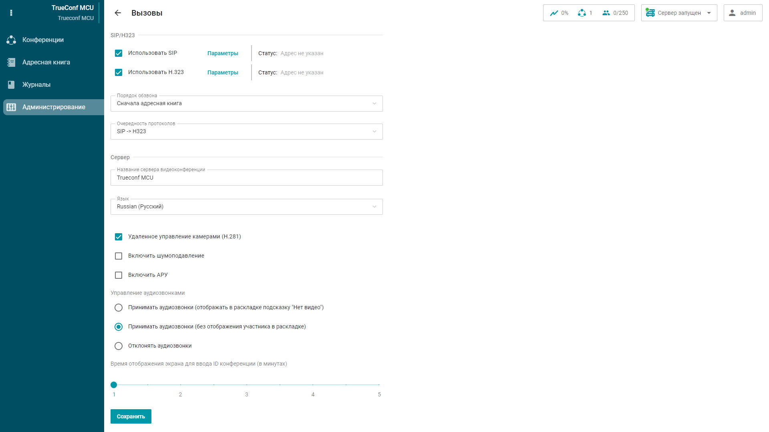The image size is (769, 432).
Task: Click the active conferences count icon
Action: pyautogui.click(x=582, y=13)
